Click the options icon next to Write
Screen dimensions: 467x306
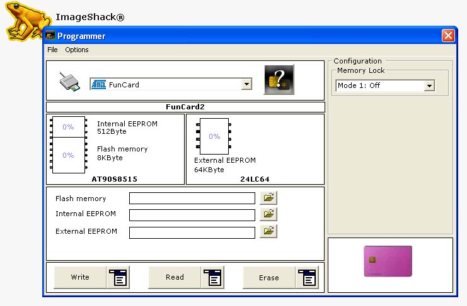coord(118,277)
